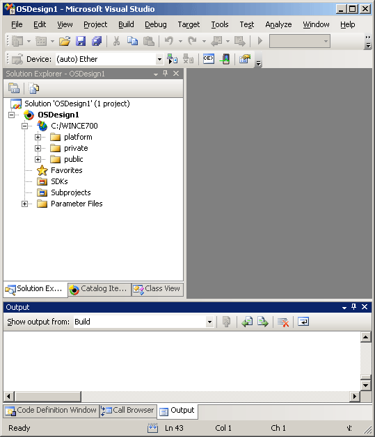This screenshot has height=437, width=375.
Task: Click the Add New Item toolbar icon
Action: pyautogui.click(x=41, y=41)
